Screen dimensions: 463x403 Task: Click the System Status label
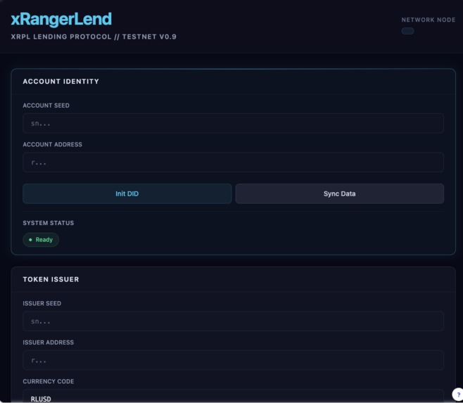(49, 223)
